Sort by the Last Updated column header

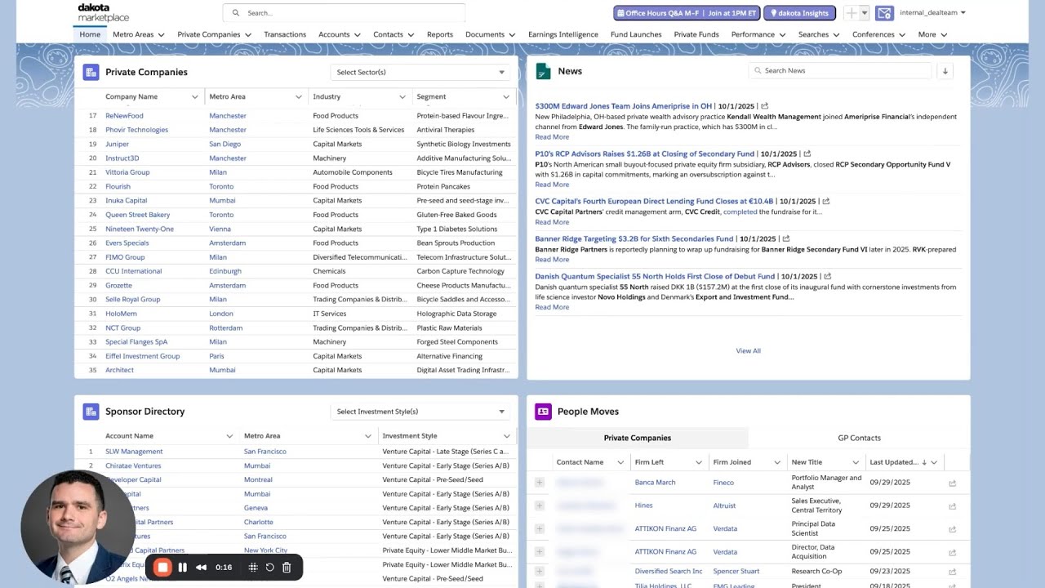894,462
